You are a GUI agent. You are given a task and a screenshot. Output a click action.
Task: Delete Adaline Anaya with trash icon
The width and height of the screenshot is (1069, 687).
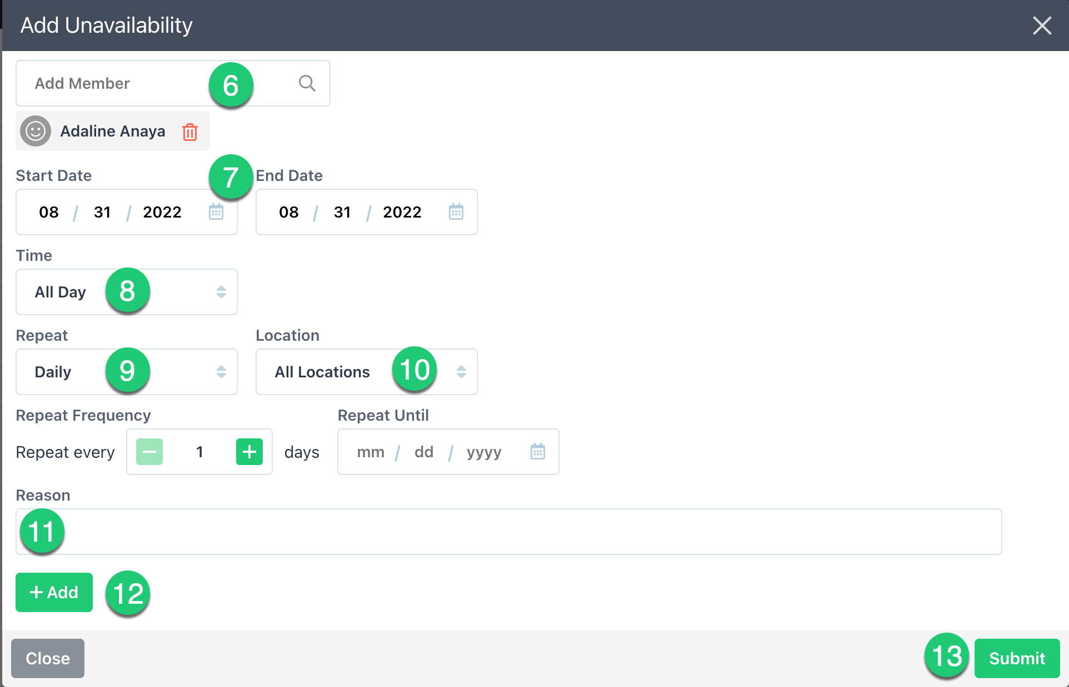tap(190, 132)
